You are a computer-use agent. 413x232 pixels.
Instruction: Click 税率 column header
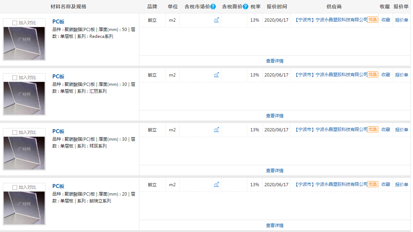(x=256, y=6)
